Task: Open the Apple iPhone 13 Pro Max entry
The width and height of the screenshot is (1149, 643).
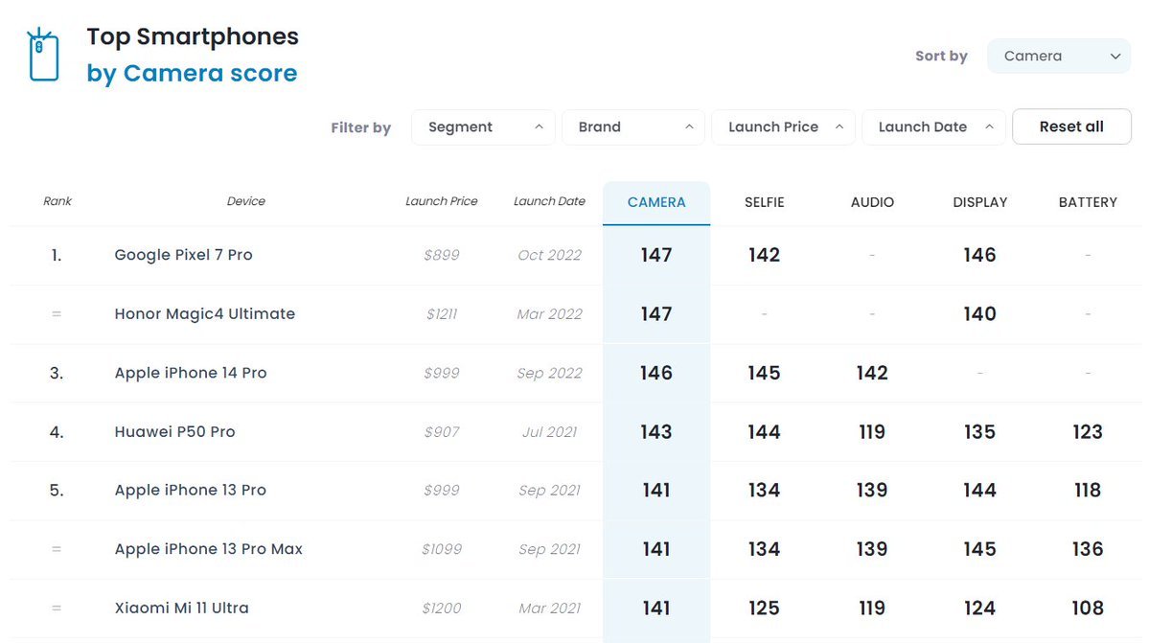Action: click(208, 549)
